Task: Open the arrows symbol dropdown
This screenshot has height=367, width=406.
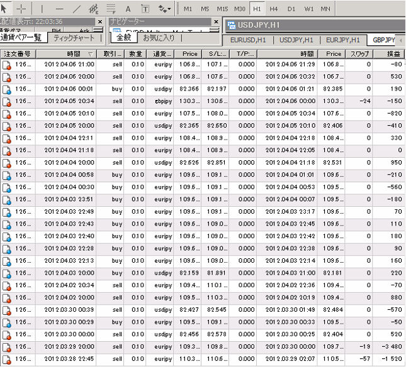Action: click(x=165, y=9)
